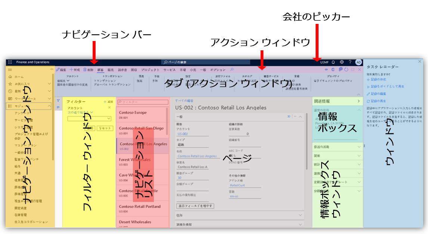Click the 記録の再生 link

376,101
